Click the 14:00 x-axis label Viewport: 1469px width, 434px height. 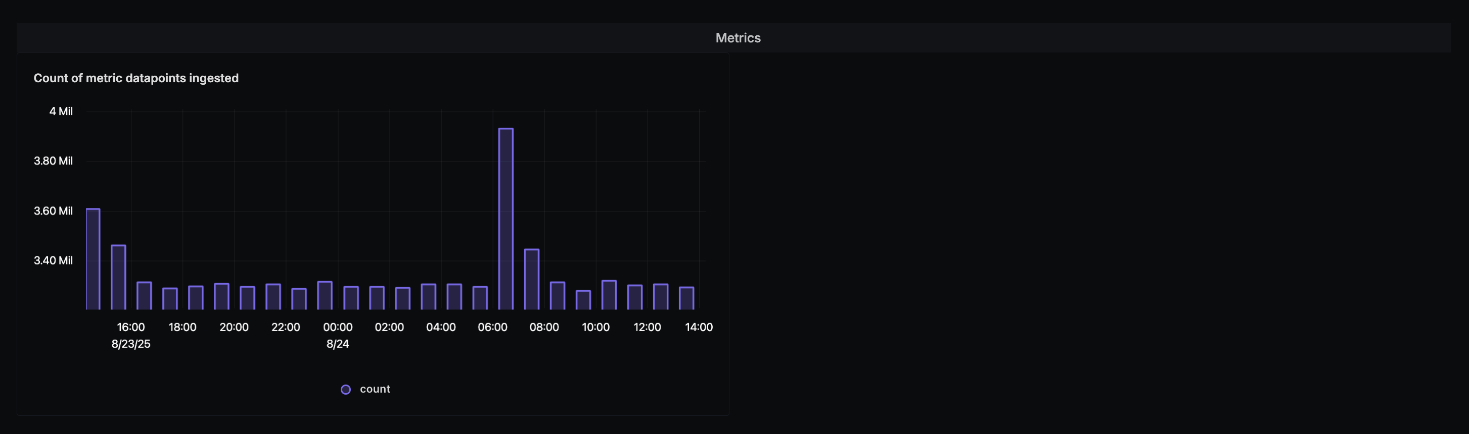point(699,327)
